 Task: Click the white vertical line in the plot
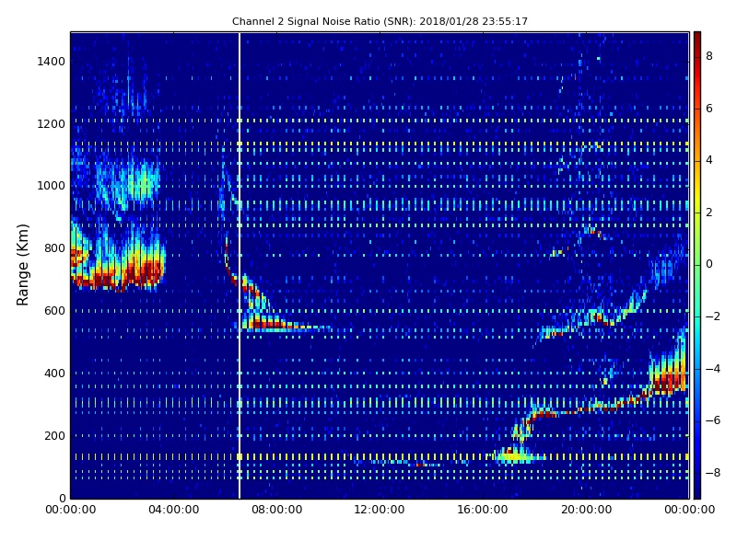click(240, 265)
